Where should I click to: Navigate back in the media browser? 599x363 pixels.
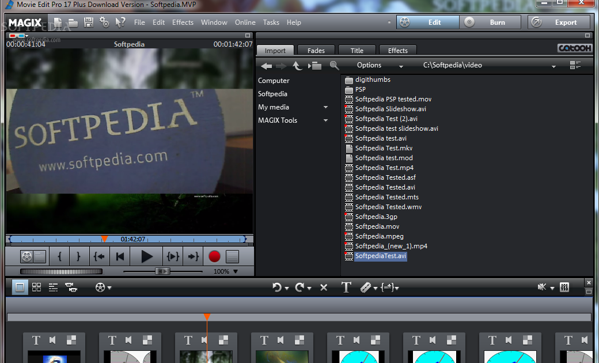click(x=266, y=66)
